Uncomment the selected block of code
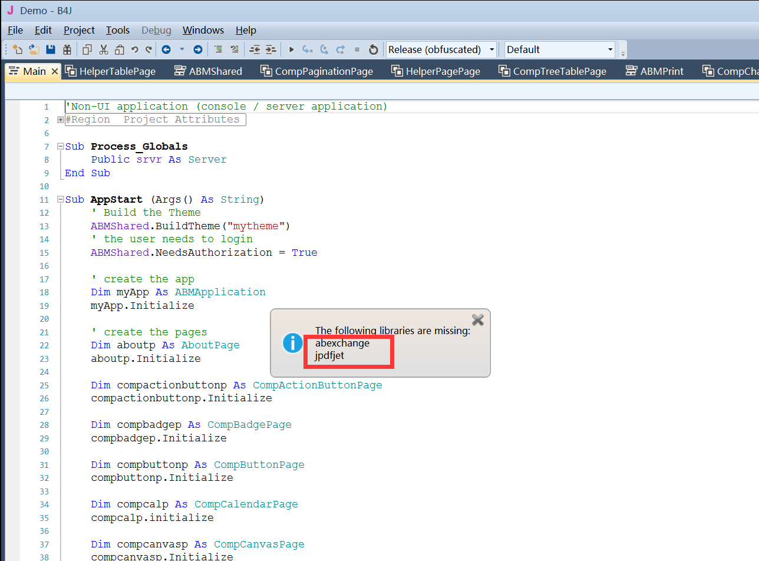Viewport: 759px width, 561px height. tap(235, 49)
